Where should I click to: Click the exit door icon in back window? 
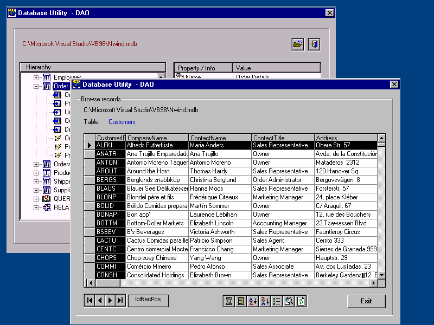[314, 44]
